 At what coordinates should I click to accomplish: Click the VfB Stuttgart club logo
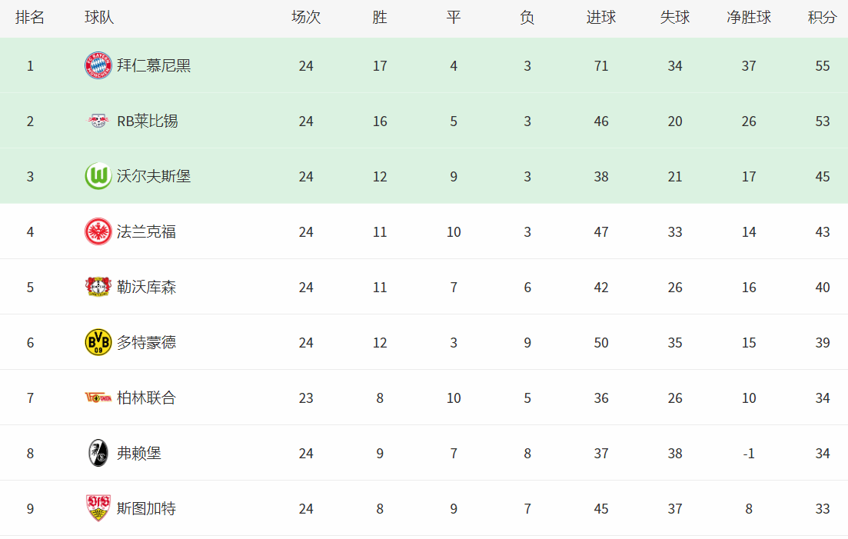point(98,508)
